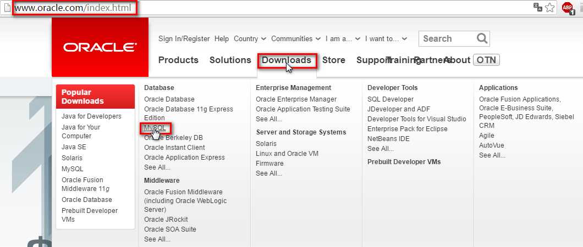Click the OTN button

pyautogui.click(x=486, y=60)
